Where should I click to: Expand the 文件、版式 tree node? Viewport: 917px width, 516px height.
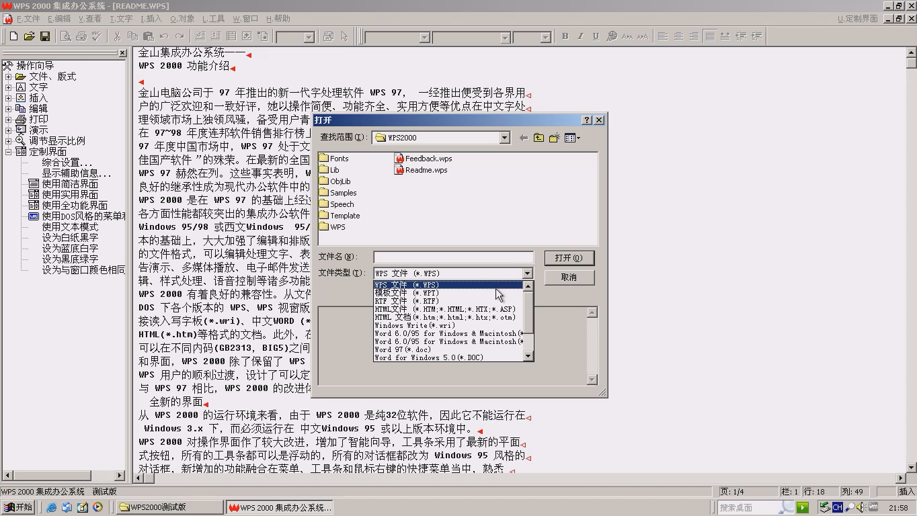[x=9, y=77]
